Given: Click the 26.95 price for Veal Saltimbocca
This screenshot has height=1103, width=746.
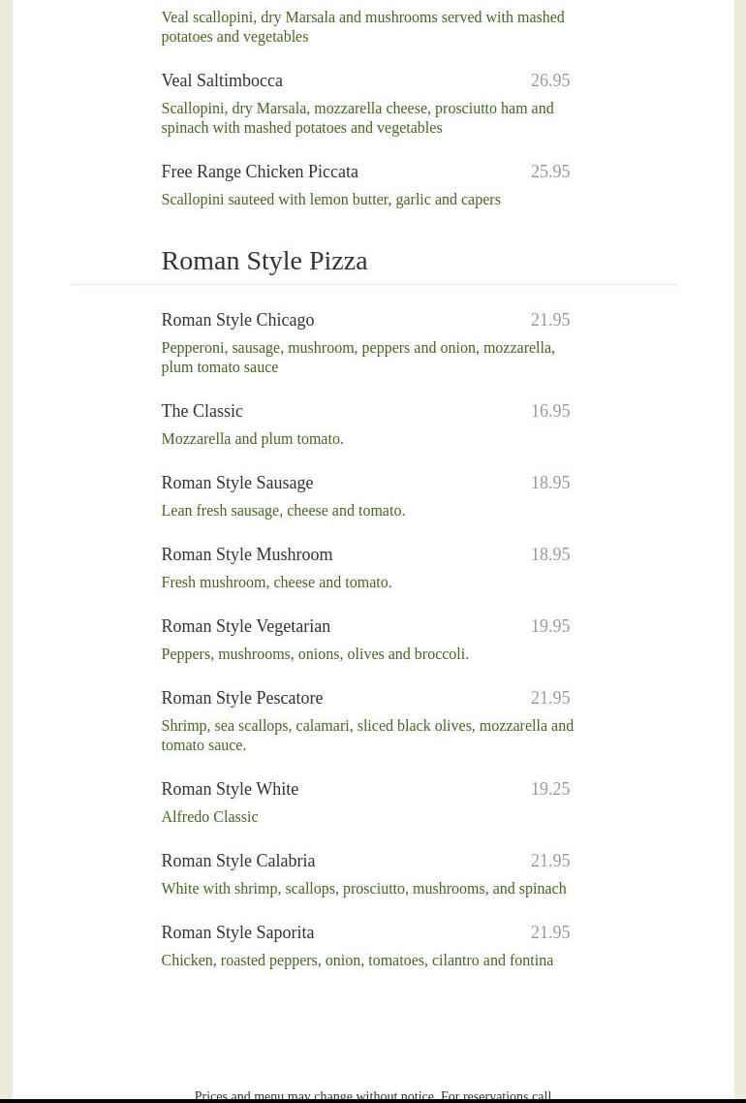Looking at the screenshot, I should point(549,80).
